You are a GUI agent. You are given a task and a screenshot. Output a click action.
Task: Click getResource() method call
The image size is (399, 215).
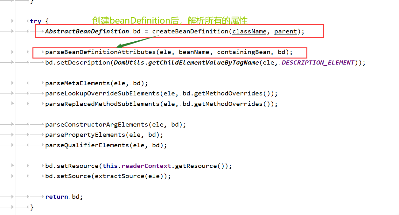(199, 166)
